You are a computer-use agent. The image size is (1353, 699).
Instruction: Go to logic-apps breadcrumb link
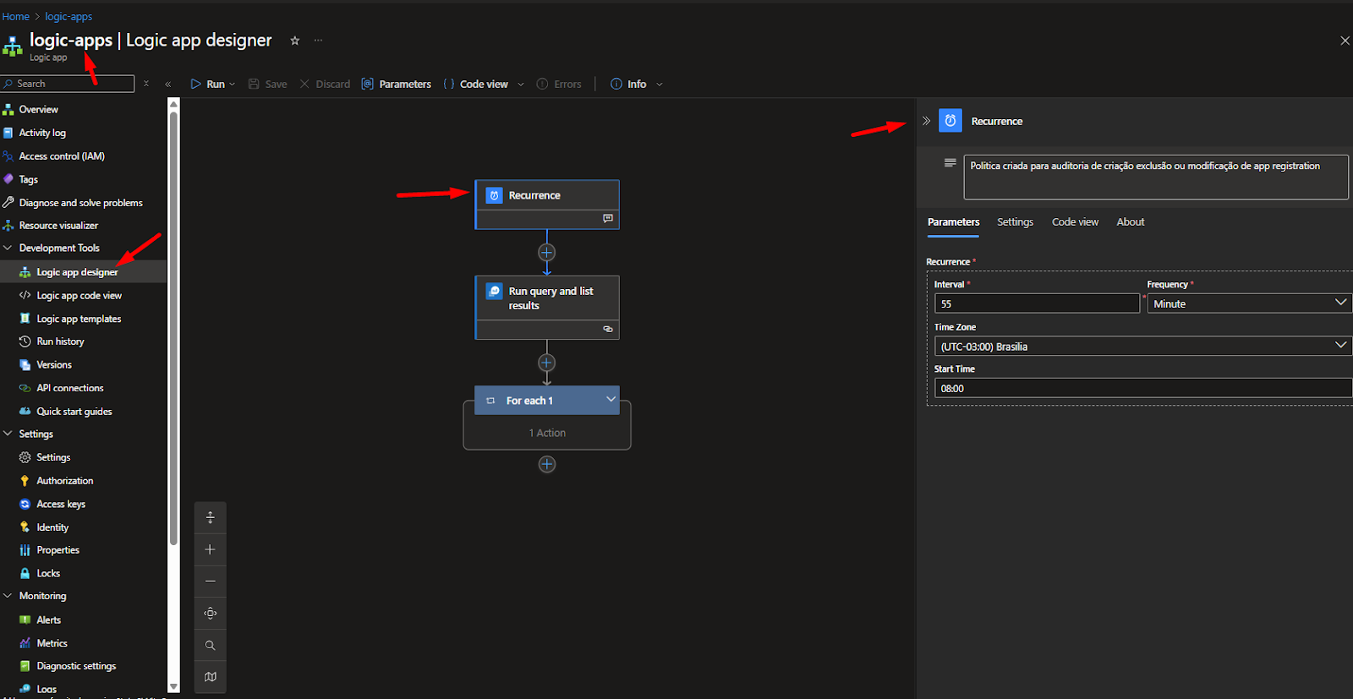68,16
